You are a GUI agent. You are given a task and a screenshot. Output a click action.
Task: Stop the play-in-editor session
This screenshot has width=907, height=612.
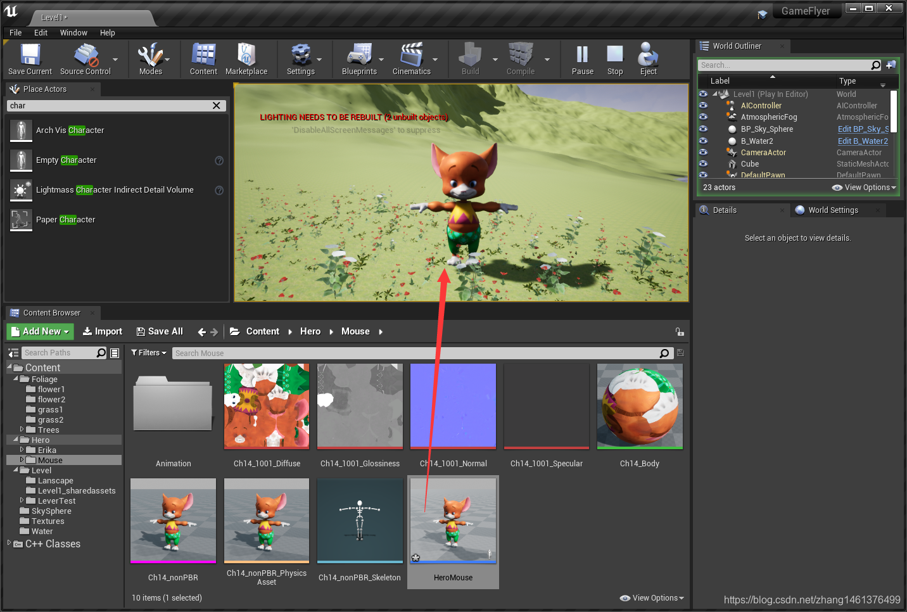pyautogui.click(x=615, y=60)
